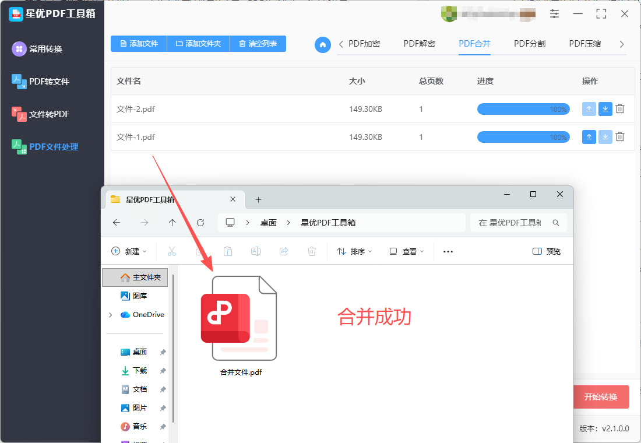
Task: Go up one folder in Explorer
Action: (172, 223)
